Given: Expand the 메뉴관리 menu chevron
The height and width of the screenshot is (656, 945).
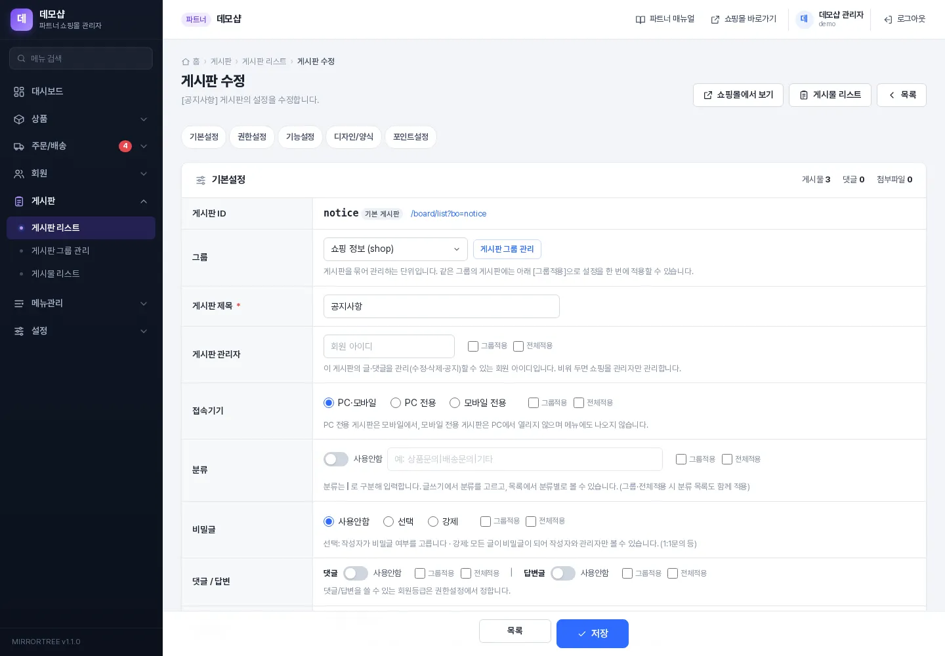Looking at the screenshot, I should click(x=144, y=304).
